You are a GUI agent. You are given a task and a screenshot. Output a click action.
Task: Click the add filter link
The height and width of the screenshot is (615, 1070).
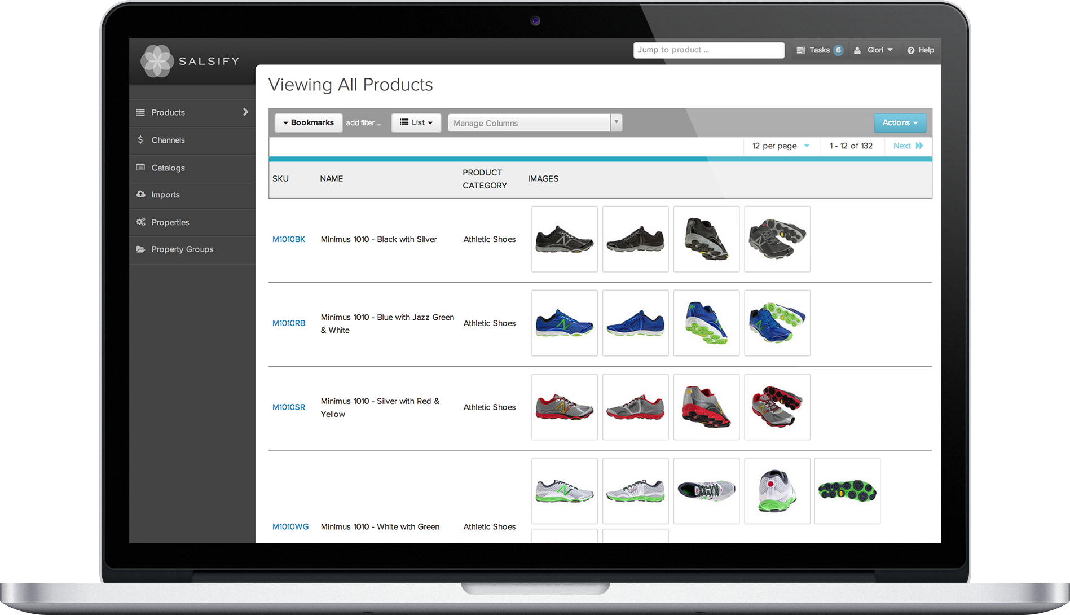coord(364,122)
